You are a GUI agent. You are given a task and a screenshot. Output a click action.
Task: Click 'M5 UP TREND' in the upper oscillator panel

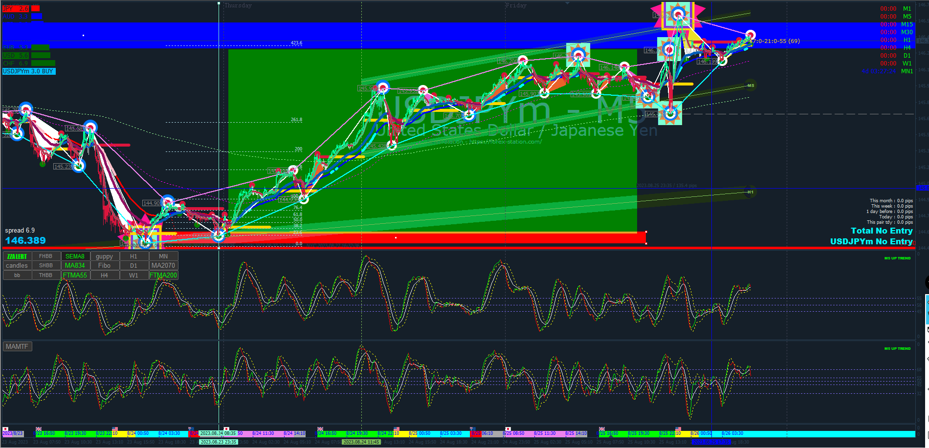coord(897,258)
